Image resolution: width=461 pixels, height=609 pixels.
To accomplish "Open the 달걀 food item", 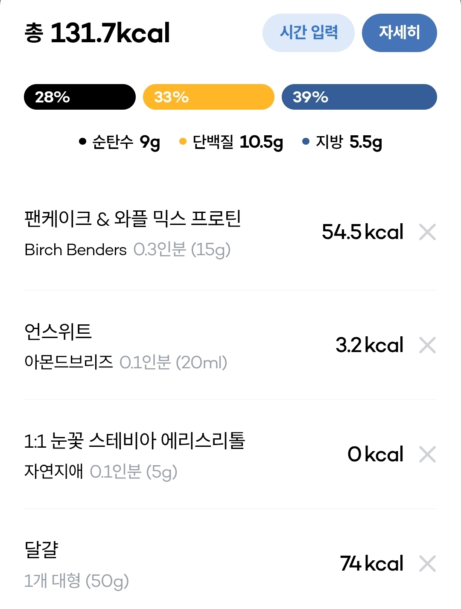I will 41,550.
